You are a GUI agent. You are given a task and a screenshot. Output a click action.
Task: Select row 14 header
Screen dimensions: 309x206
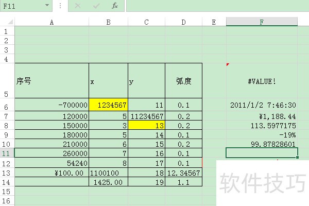pyautogui.click(x=6, y=182)
